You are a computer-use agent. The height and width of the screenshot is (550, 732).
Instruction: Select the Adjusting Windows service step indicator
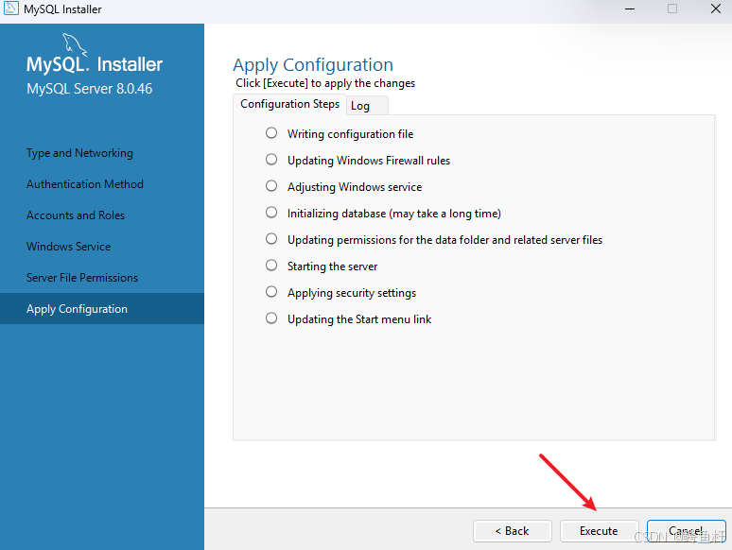tap(271, 186)
